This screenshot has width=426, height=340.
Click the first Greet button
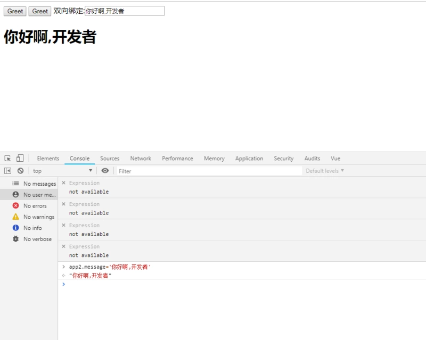tap(15, 11)
